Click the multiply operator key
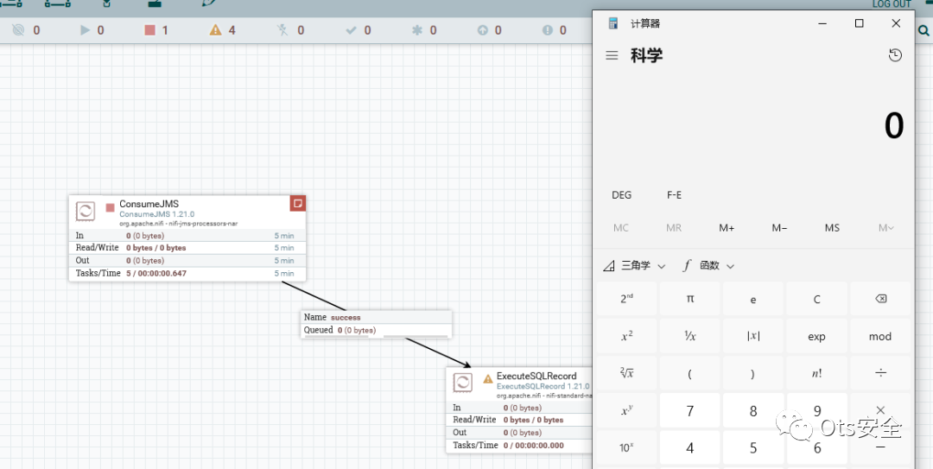This screenshot has height=469, width=933. [x=880, y=410]
